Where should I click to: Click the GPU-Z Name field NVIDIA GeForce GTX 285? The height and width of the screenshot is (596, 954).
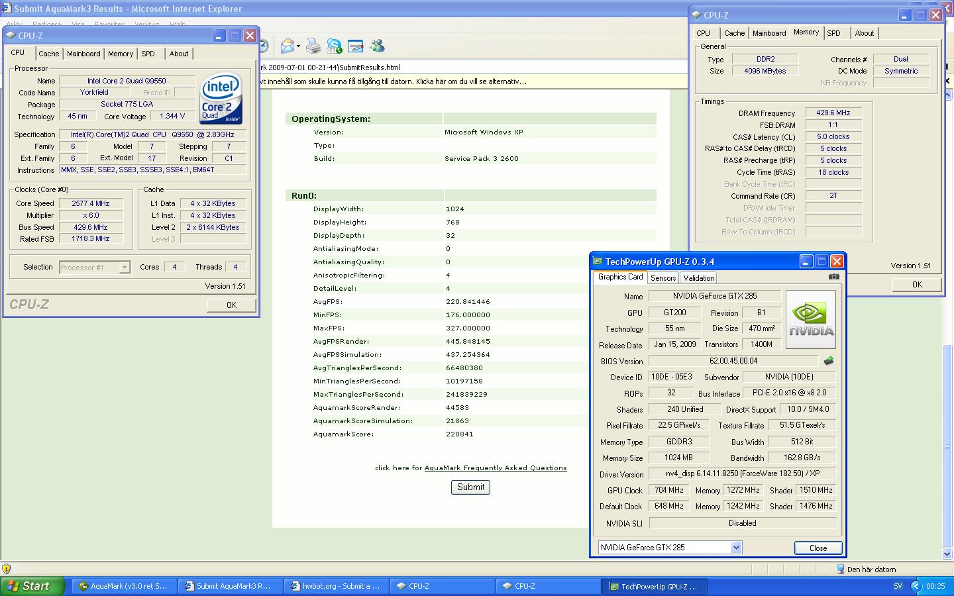pyautogui.click(x=715, y=296)
